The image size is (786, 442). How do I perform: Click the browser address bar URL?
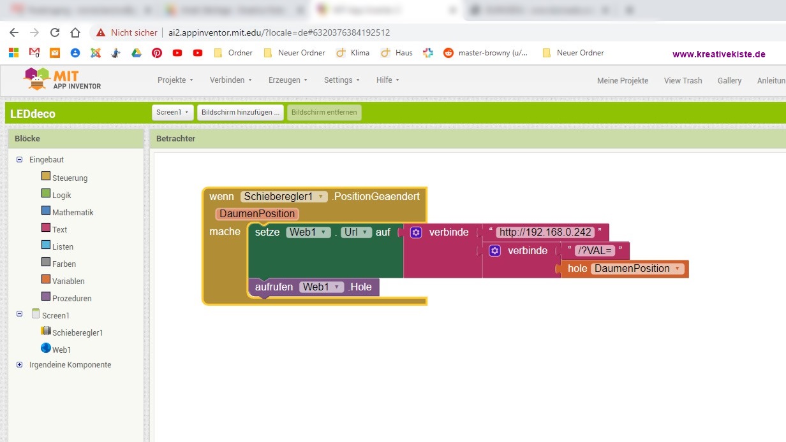click(x=279, y=32)
